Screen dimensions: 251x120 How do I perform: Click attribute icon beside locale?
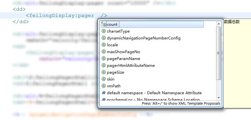click(104, 45)
